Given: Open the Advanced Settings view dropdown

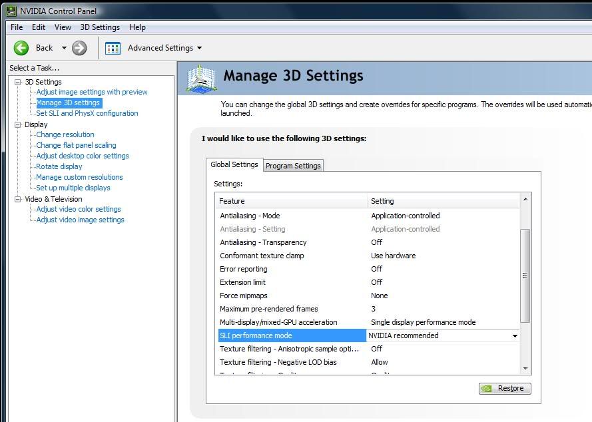Looking at the screenshot, I should 199,48.
